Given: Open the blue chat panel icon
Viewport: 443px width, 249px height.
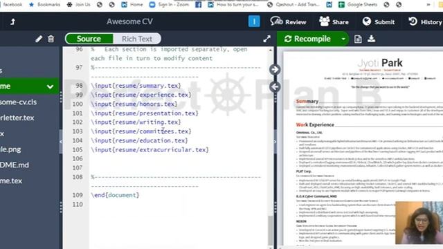Looking at the screenshot, I should tap(254, 21).
